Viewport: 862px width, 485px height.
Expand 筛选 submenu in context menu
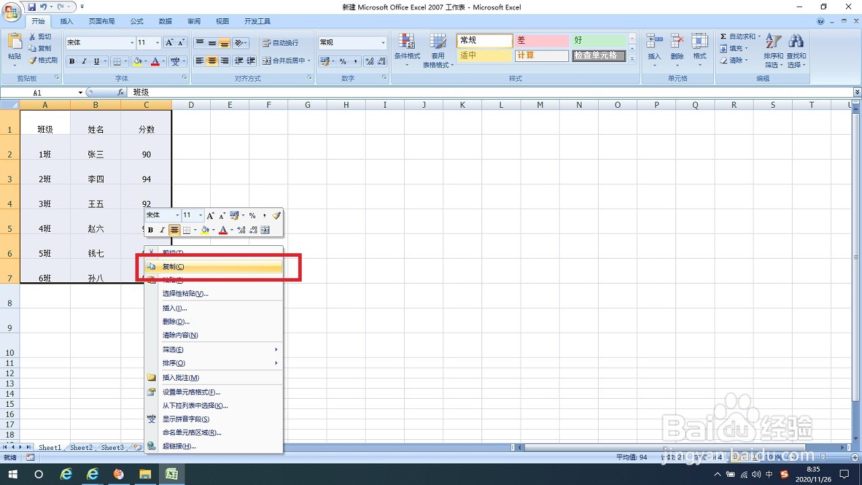(214, 350)
